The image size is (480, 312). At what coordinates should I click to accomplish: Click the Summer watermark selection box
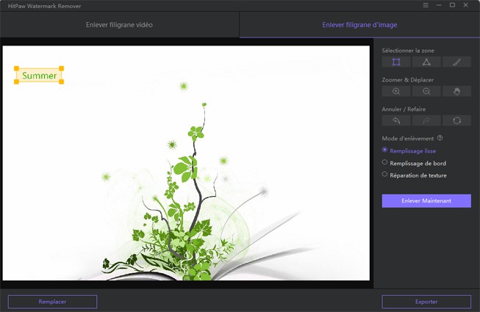pyautogui.click(x=39, y=75)
